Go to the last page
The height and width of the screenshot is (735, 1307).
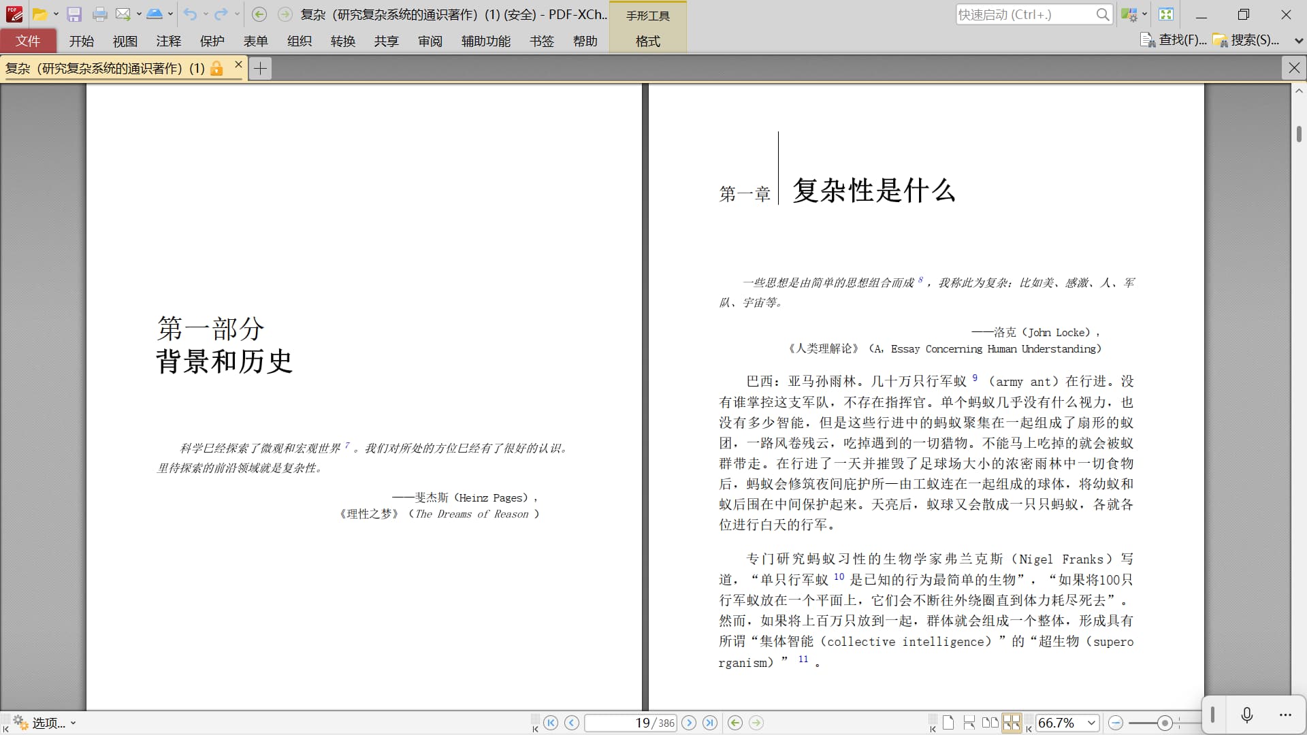[710, 723]
